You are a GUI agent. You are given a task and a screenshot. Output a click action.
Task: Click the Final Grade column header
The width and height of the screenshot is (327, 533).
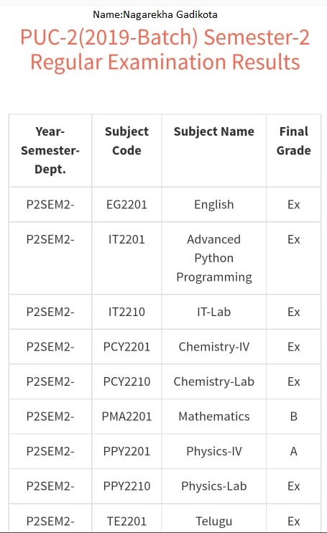(294, 141)
